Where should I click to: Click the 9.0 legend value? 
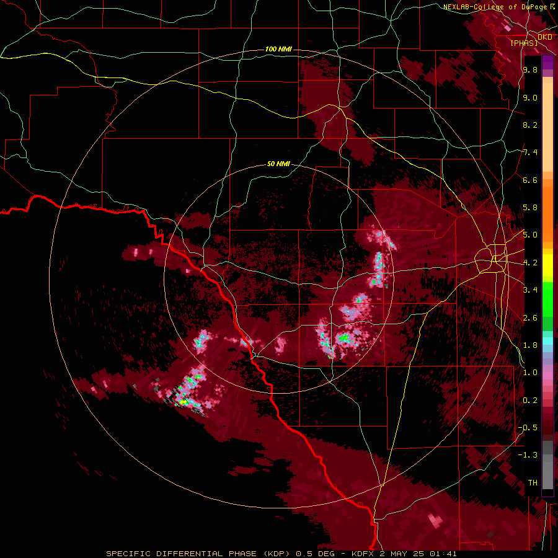click(530, 97)
